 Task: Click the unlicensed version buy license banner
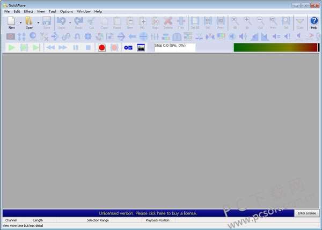148,213
